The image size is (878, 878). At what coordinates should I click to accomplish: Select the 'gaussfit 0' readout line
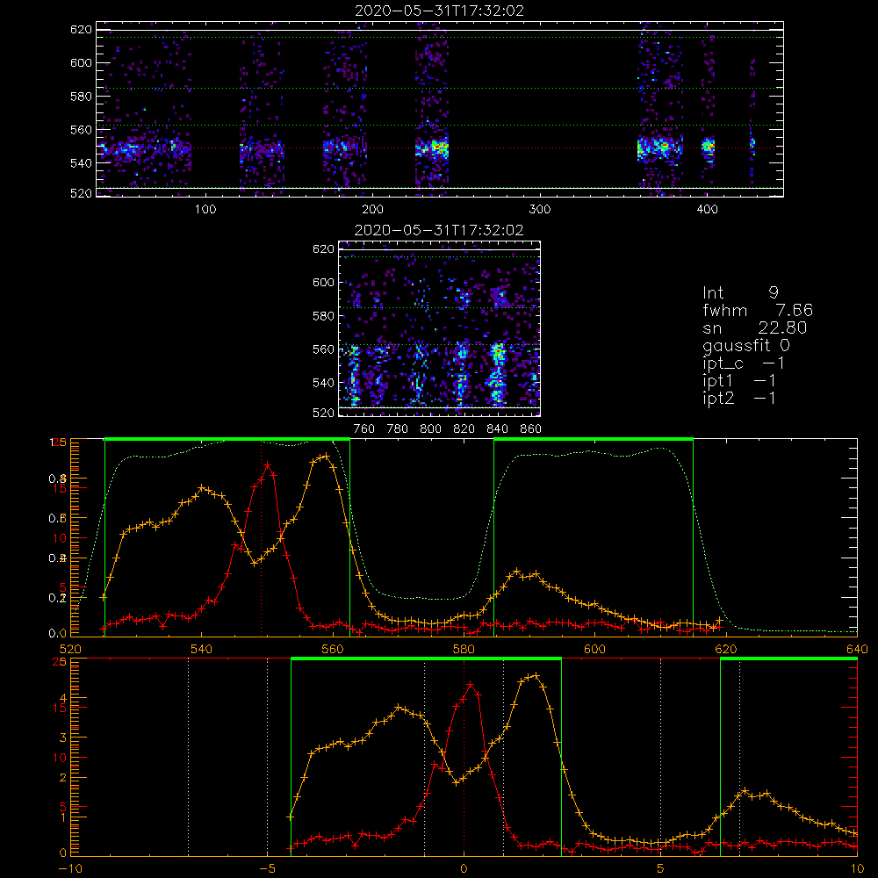point(745,345)
